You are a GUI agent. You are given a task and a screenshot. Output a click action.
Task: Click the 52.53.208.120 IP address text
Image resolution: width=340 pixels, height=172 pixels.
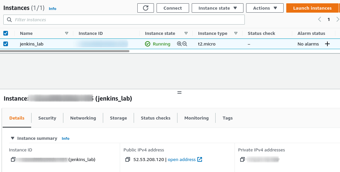149,160
